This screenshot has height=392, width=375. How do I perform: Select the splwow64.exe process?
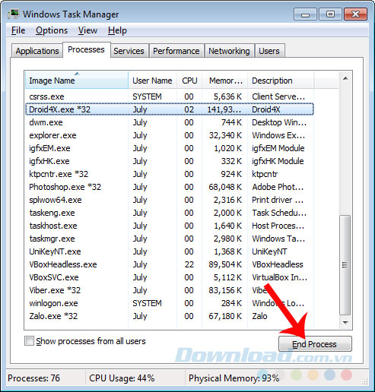point(170,200)
